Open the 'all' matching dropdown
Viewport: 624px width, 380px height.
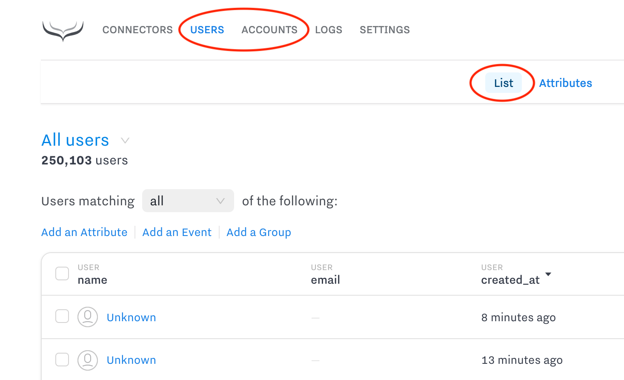click(188, 201)
